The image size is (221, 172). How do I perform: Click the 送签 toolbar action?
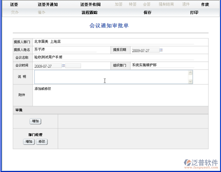(14, 5)
